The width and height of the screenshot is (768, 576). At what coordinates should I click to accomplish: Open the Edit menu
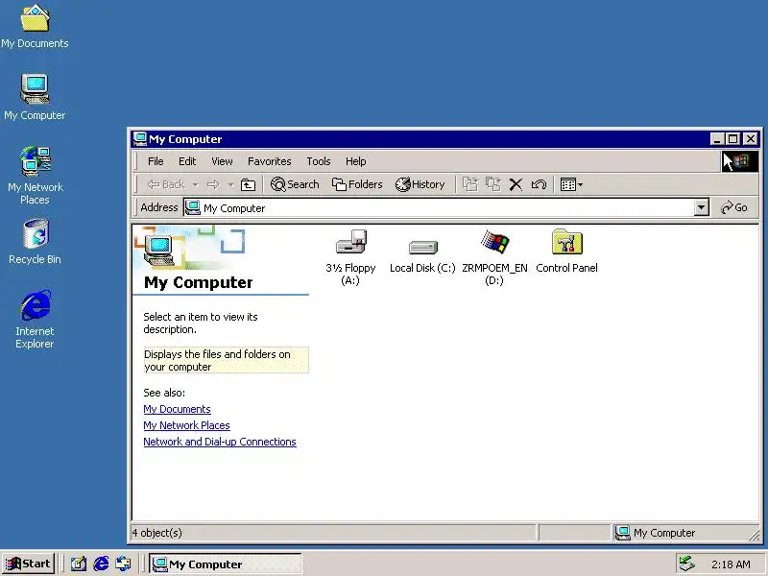(x=187, y=161)
